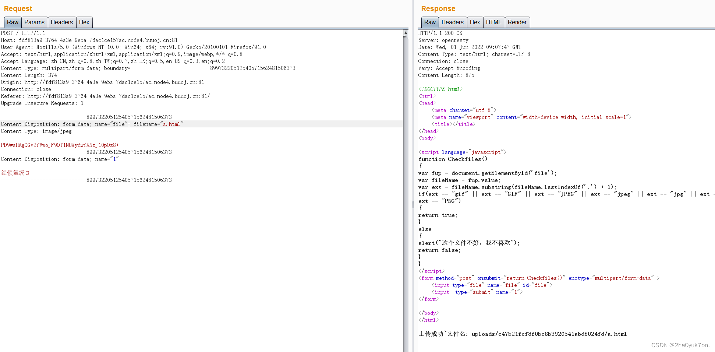Click the filename "a.html" value
Image resolution: width=715 pixels, height=352 pixels.
pos(171,124)
